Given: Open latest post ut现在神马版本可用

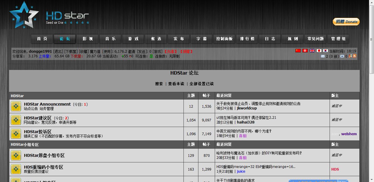Looking at the screenshot, I should point(246,118).
